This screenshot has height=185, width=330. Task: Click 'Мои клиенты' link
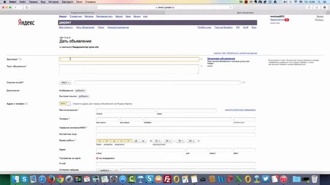[x=66, y=27]
